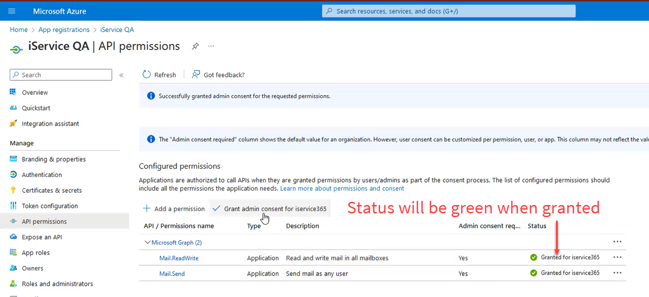Click the Got feedback icon
Screen dimensions: 649x297
click(196, 75)
